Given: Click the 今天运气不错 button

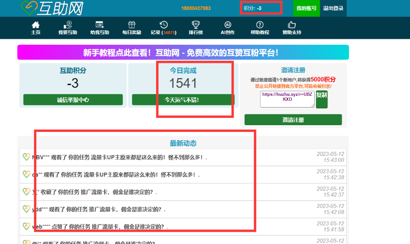Looking at the screenshot, I should [183, 100].
